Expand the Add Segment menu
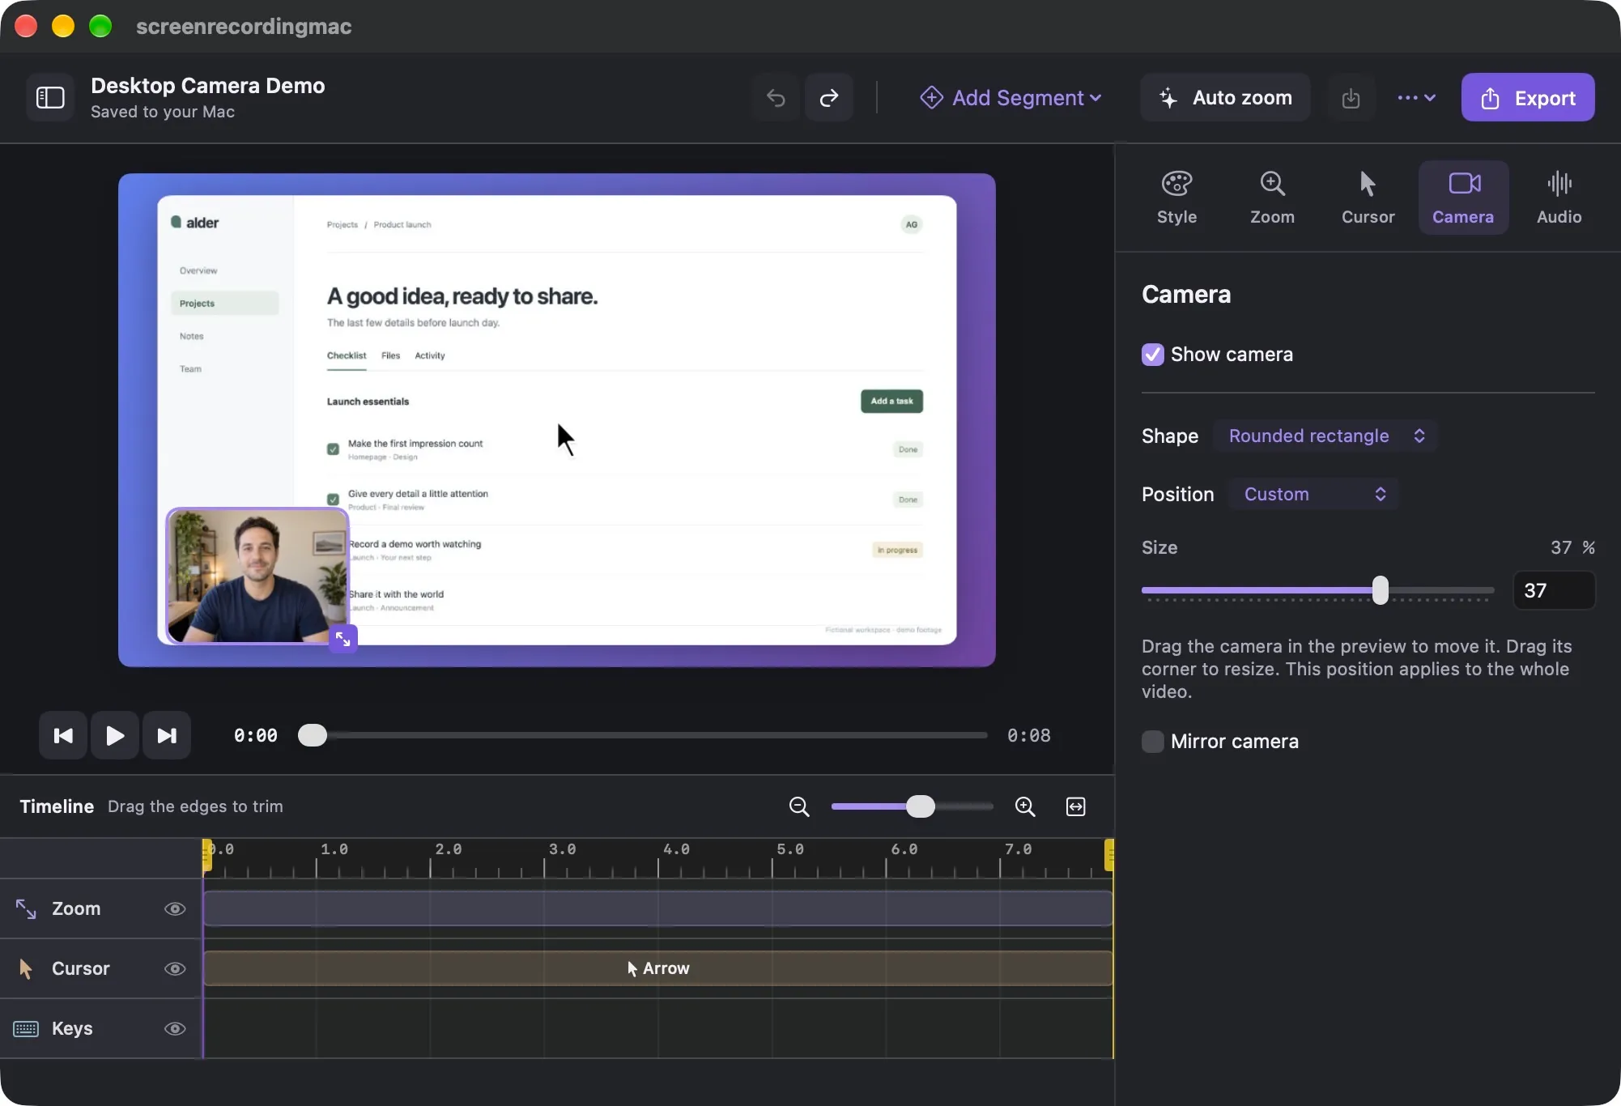Viewport: 1621px width, 1106px height. tap(1010, 98)
